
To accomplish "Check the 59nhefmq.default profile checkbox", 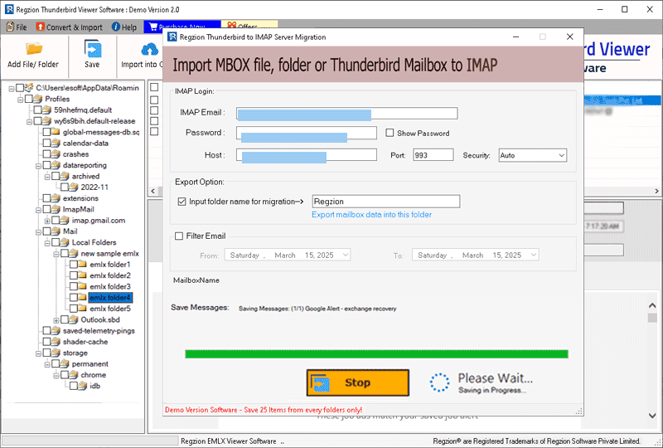I will coord(37,110).
